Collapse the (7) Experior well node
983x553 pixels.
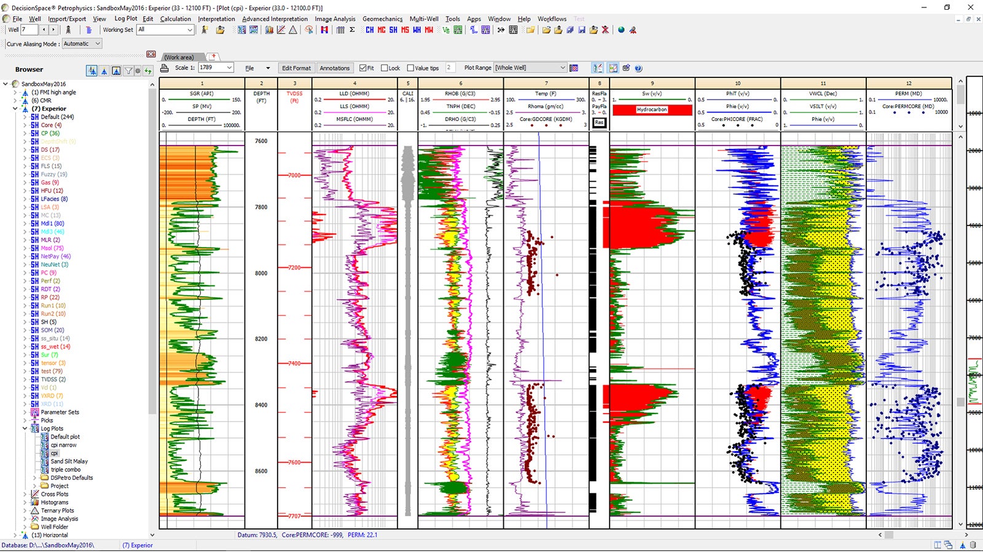click(x=15, y=109)
